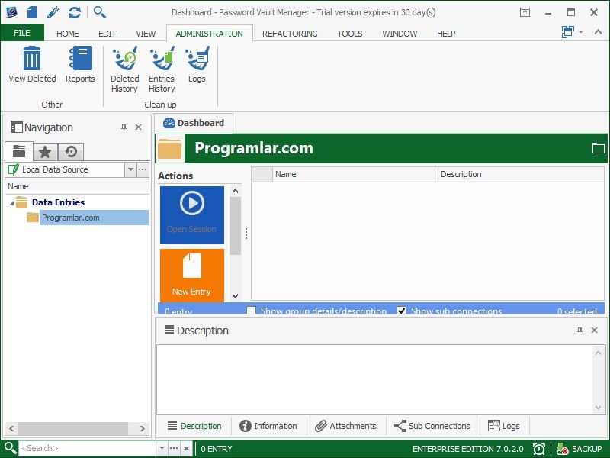This screenshot has width=610, height=458.
Task: Switch to folder tree view in Navigation
Action: (x=18, y=151)
